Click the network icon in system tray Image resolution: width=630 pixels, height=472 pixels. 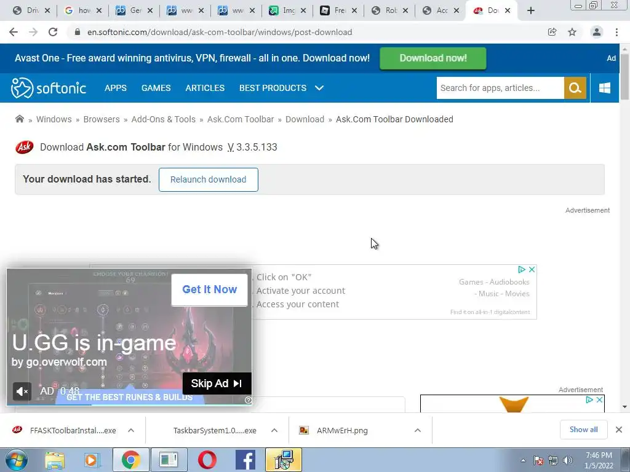coord(553,460)
